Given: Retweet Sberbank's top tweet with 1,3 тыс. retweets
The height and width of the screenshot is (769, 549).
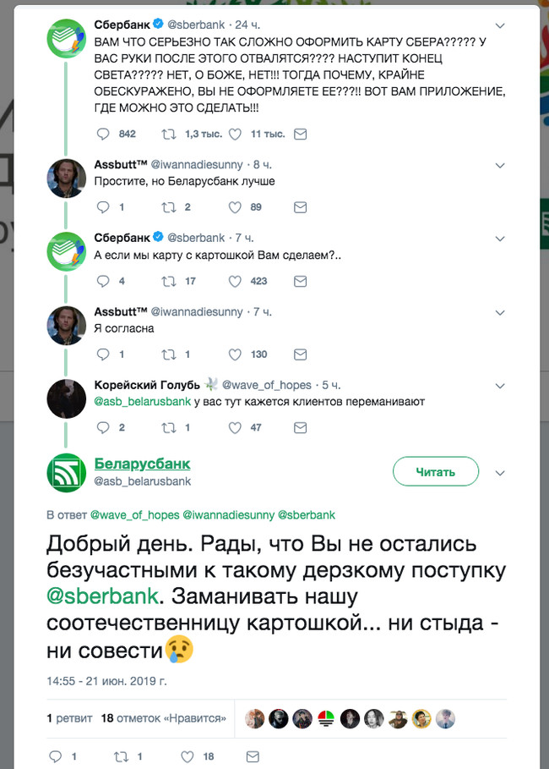Looking at the screenshot, I should 168,135.
